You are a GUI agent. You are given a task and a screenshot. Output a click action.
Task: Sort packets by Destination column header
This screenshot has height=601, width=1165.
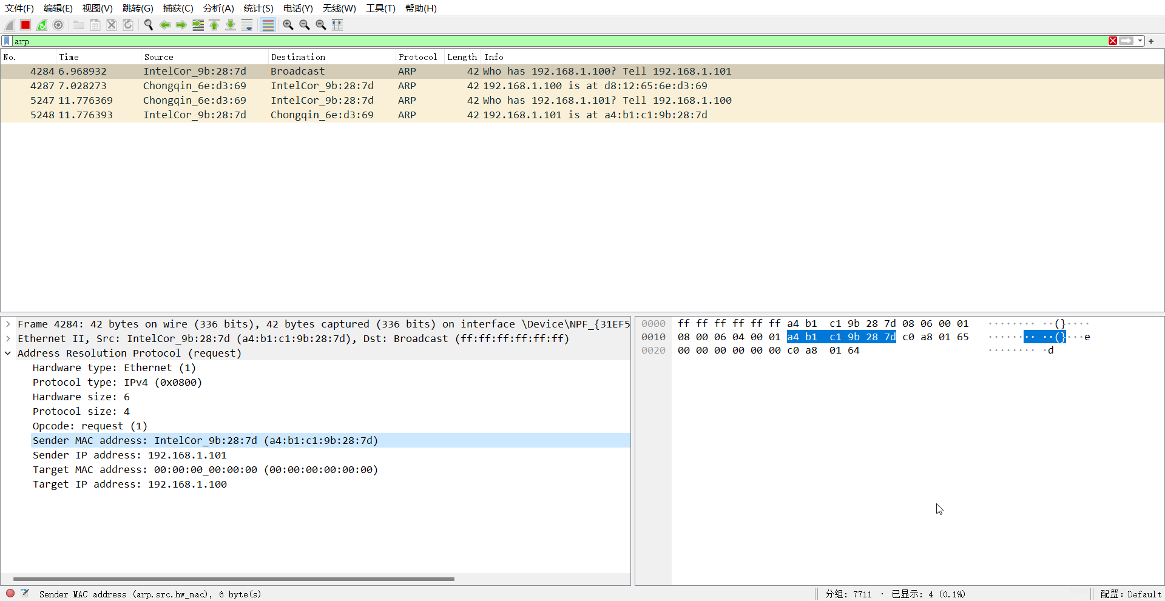point(332,57)
